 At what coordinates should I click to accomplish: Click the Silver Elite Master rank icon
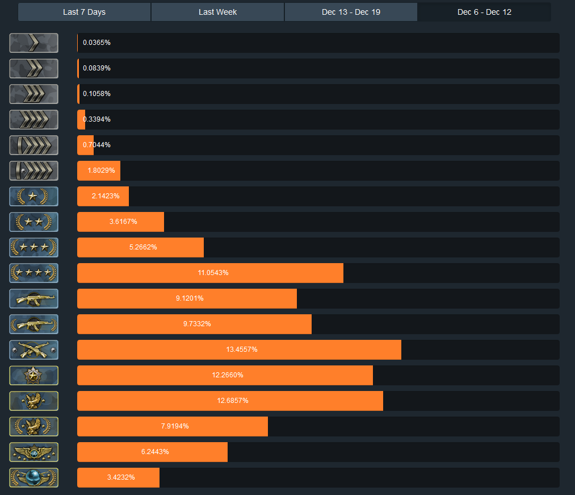[x=33, y=170]
